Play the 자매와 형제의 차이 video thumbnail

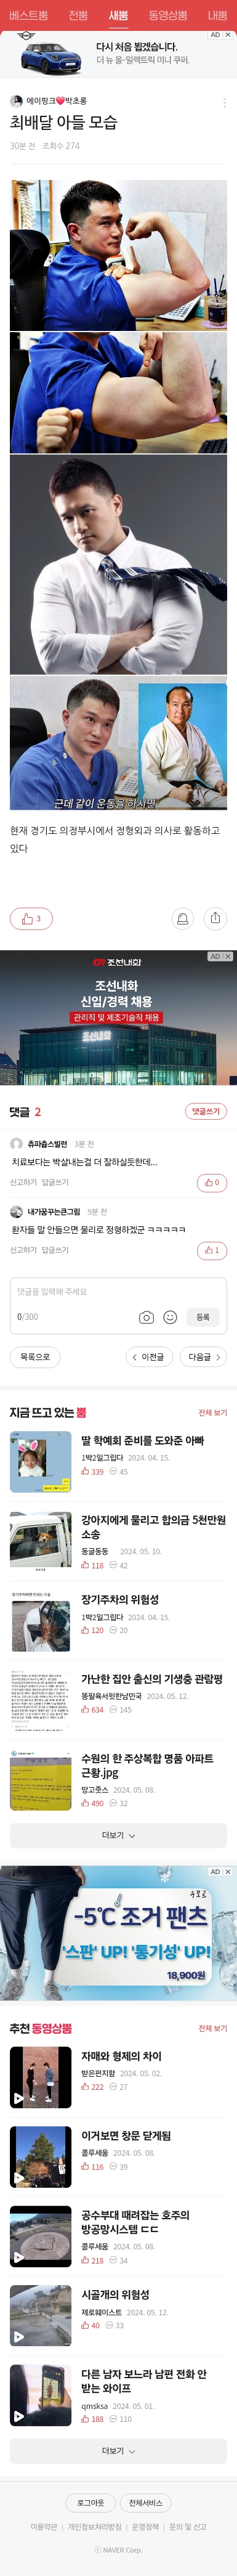[41, 2077]
